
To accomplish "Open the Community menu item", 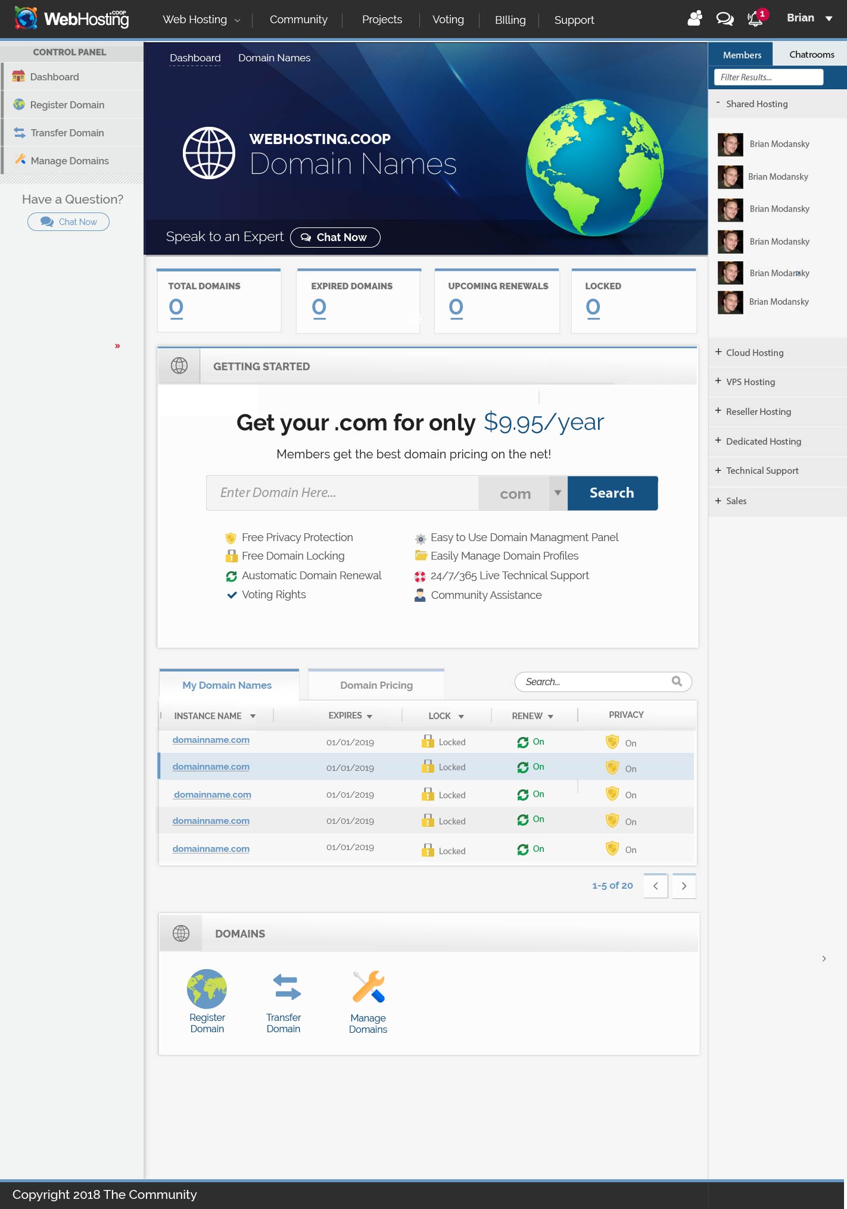I will pyautogui.click(x=298, y=20).
